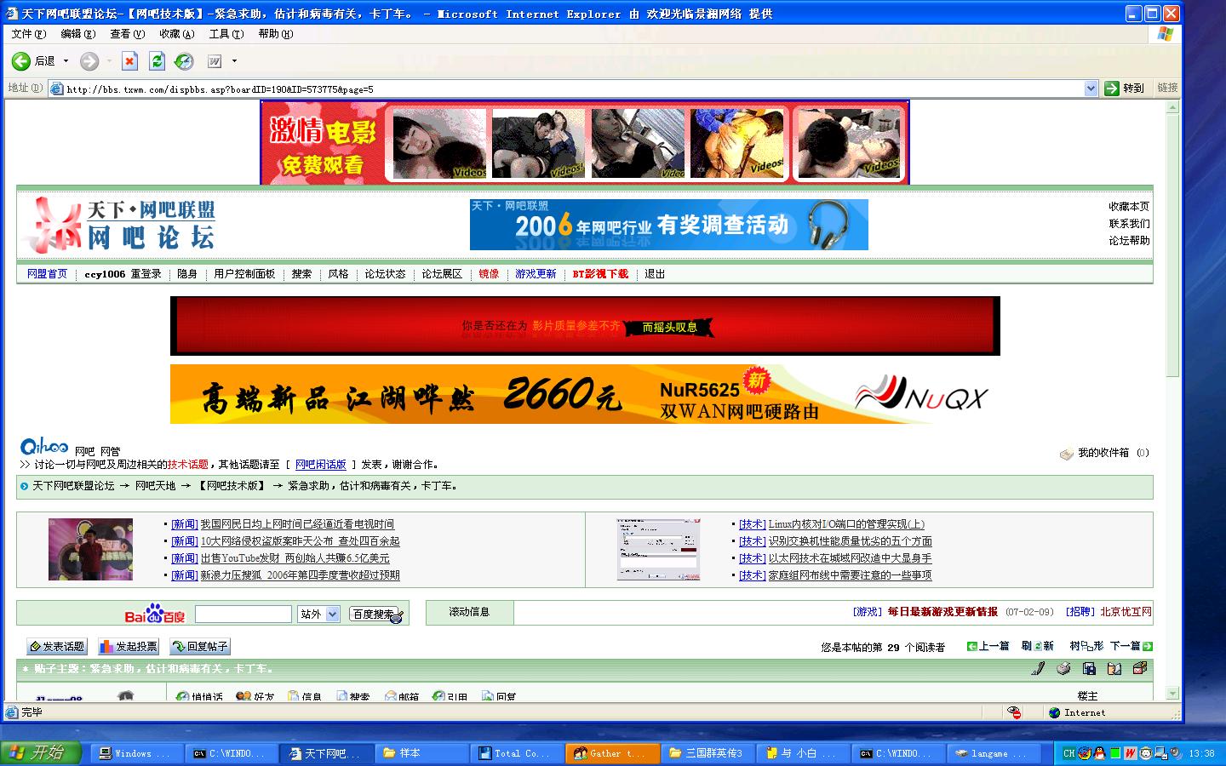Click the scrollbar down arrow
The width and height of the screenshot is (1226, 766).
[x=1172, y=694]
